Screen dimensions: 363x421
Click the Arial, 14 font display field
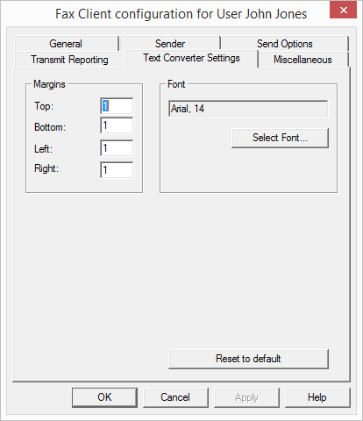pyautogui.click(x=248, y=109)
